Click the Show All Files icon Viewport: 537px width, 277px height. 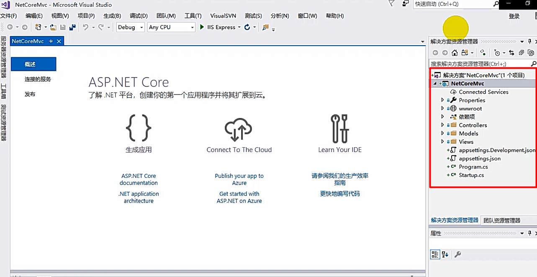[x=531, y=53]
